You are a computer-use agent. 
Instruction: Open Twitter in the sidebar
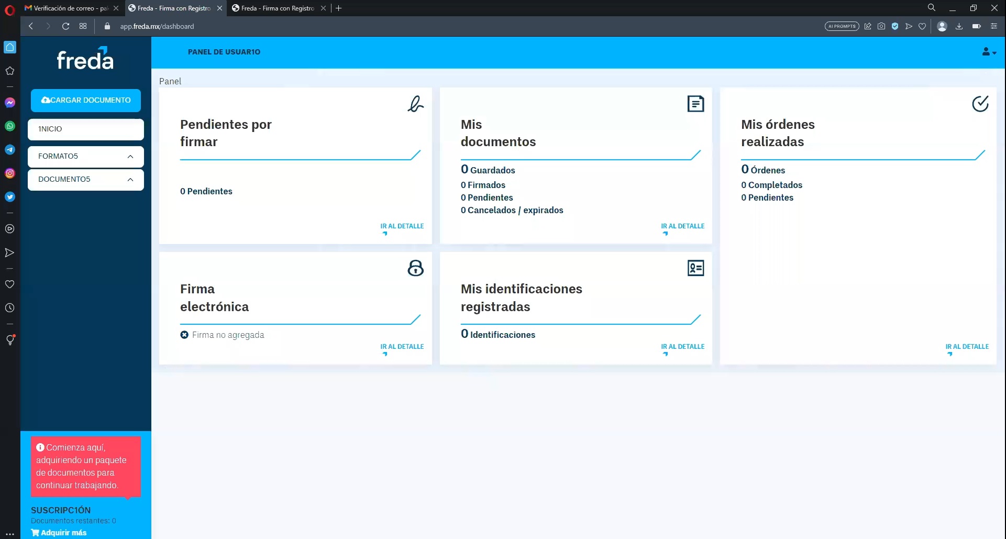pos(10,196)
